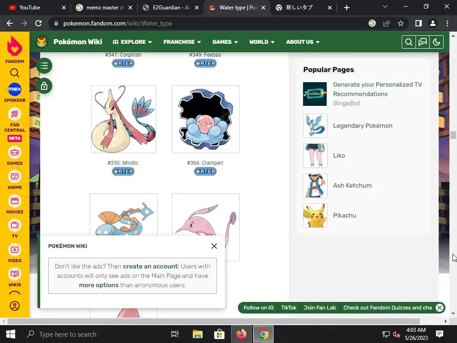
Task: Reload the page
Action: point(38,23)
